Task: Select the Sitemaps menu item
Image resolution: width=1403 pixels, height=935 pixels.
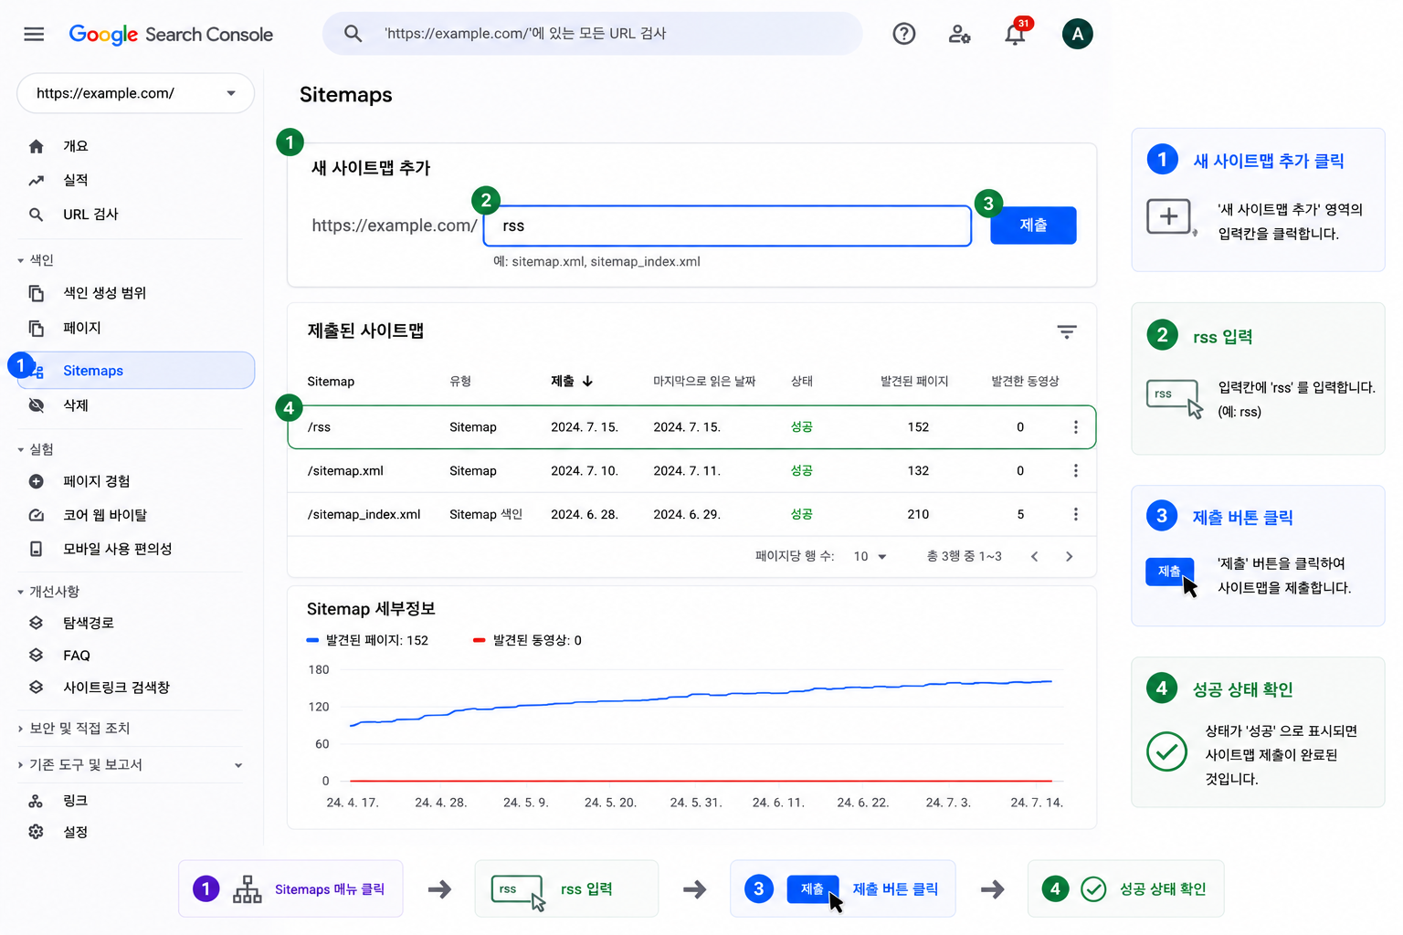Action: point(135,370)
